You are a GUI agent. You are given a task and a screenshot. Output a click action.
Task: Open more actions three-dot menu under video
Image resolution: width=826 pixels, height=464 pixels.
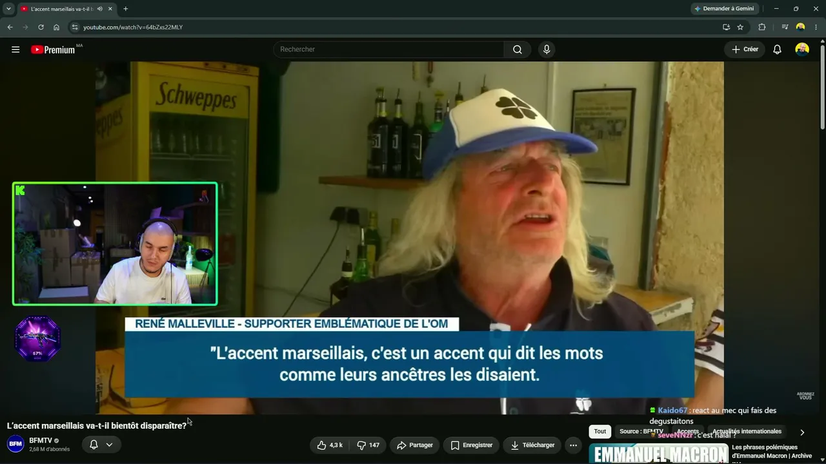[573, 445]
